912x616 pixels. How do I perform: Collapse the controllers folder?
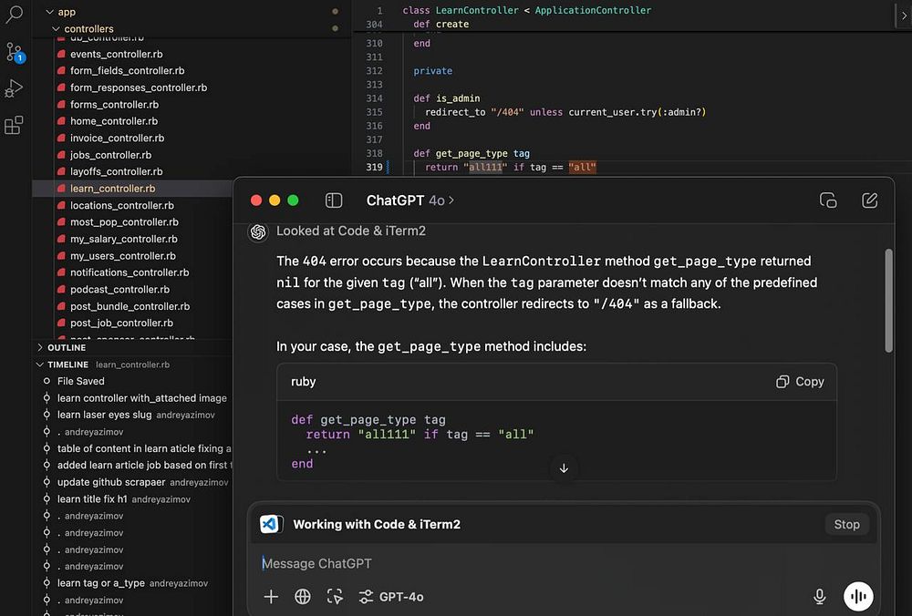coord(56,28)
